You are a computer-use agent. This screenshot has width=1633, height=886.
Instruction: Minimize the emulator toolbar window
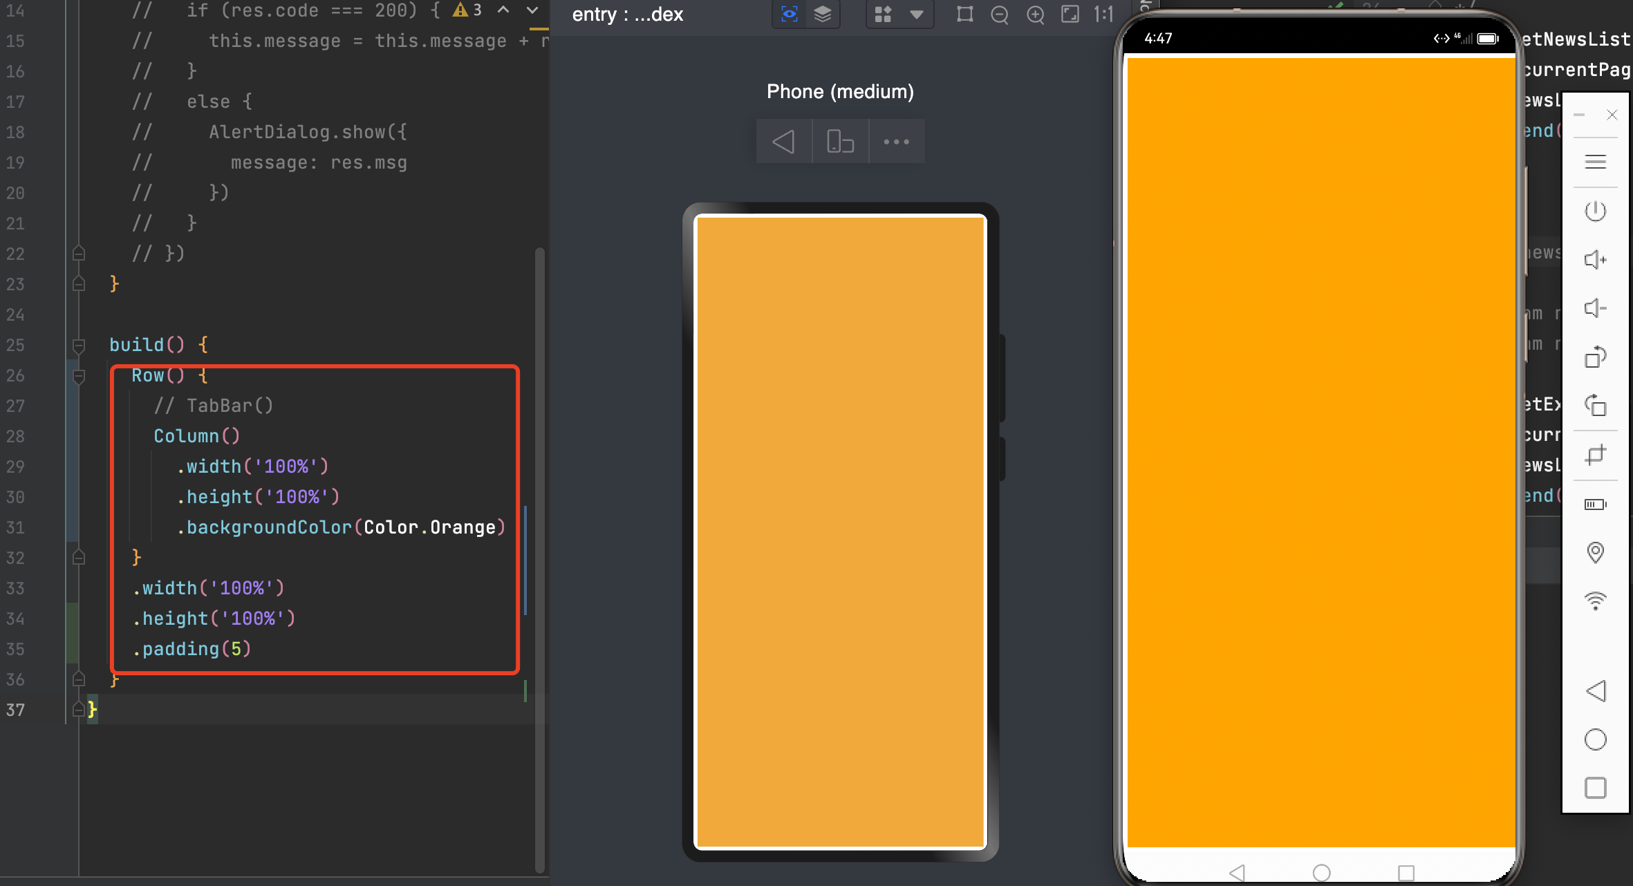pyautogui.click(x=1579, y=115)
